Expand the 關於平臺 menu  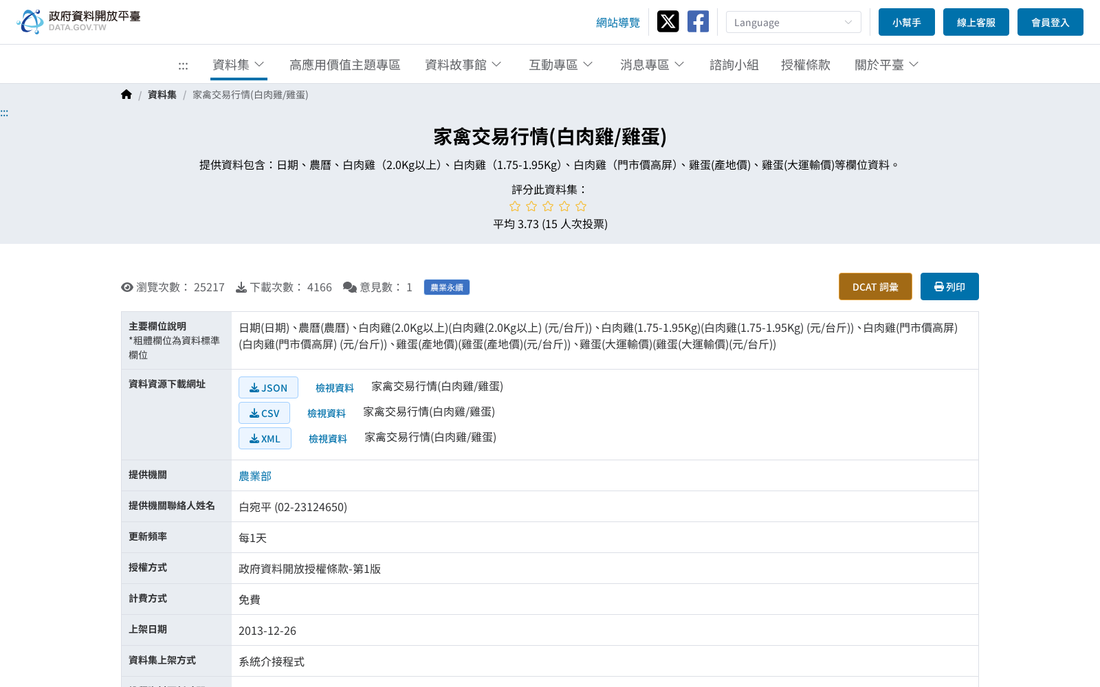click(887, 65)
